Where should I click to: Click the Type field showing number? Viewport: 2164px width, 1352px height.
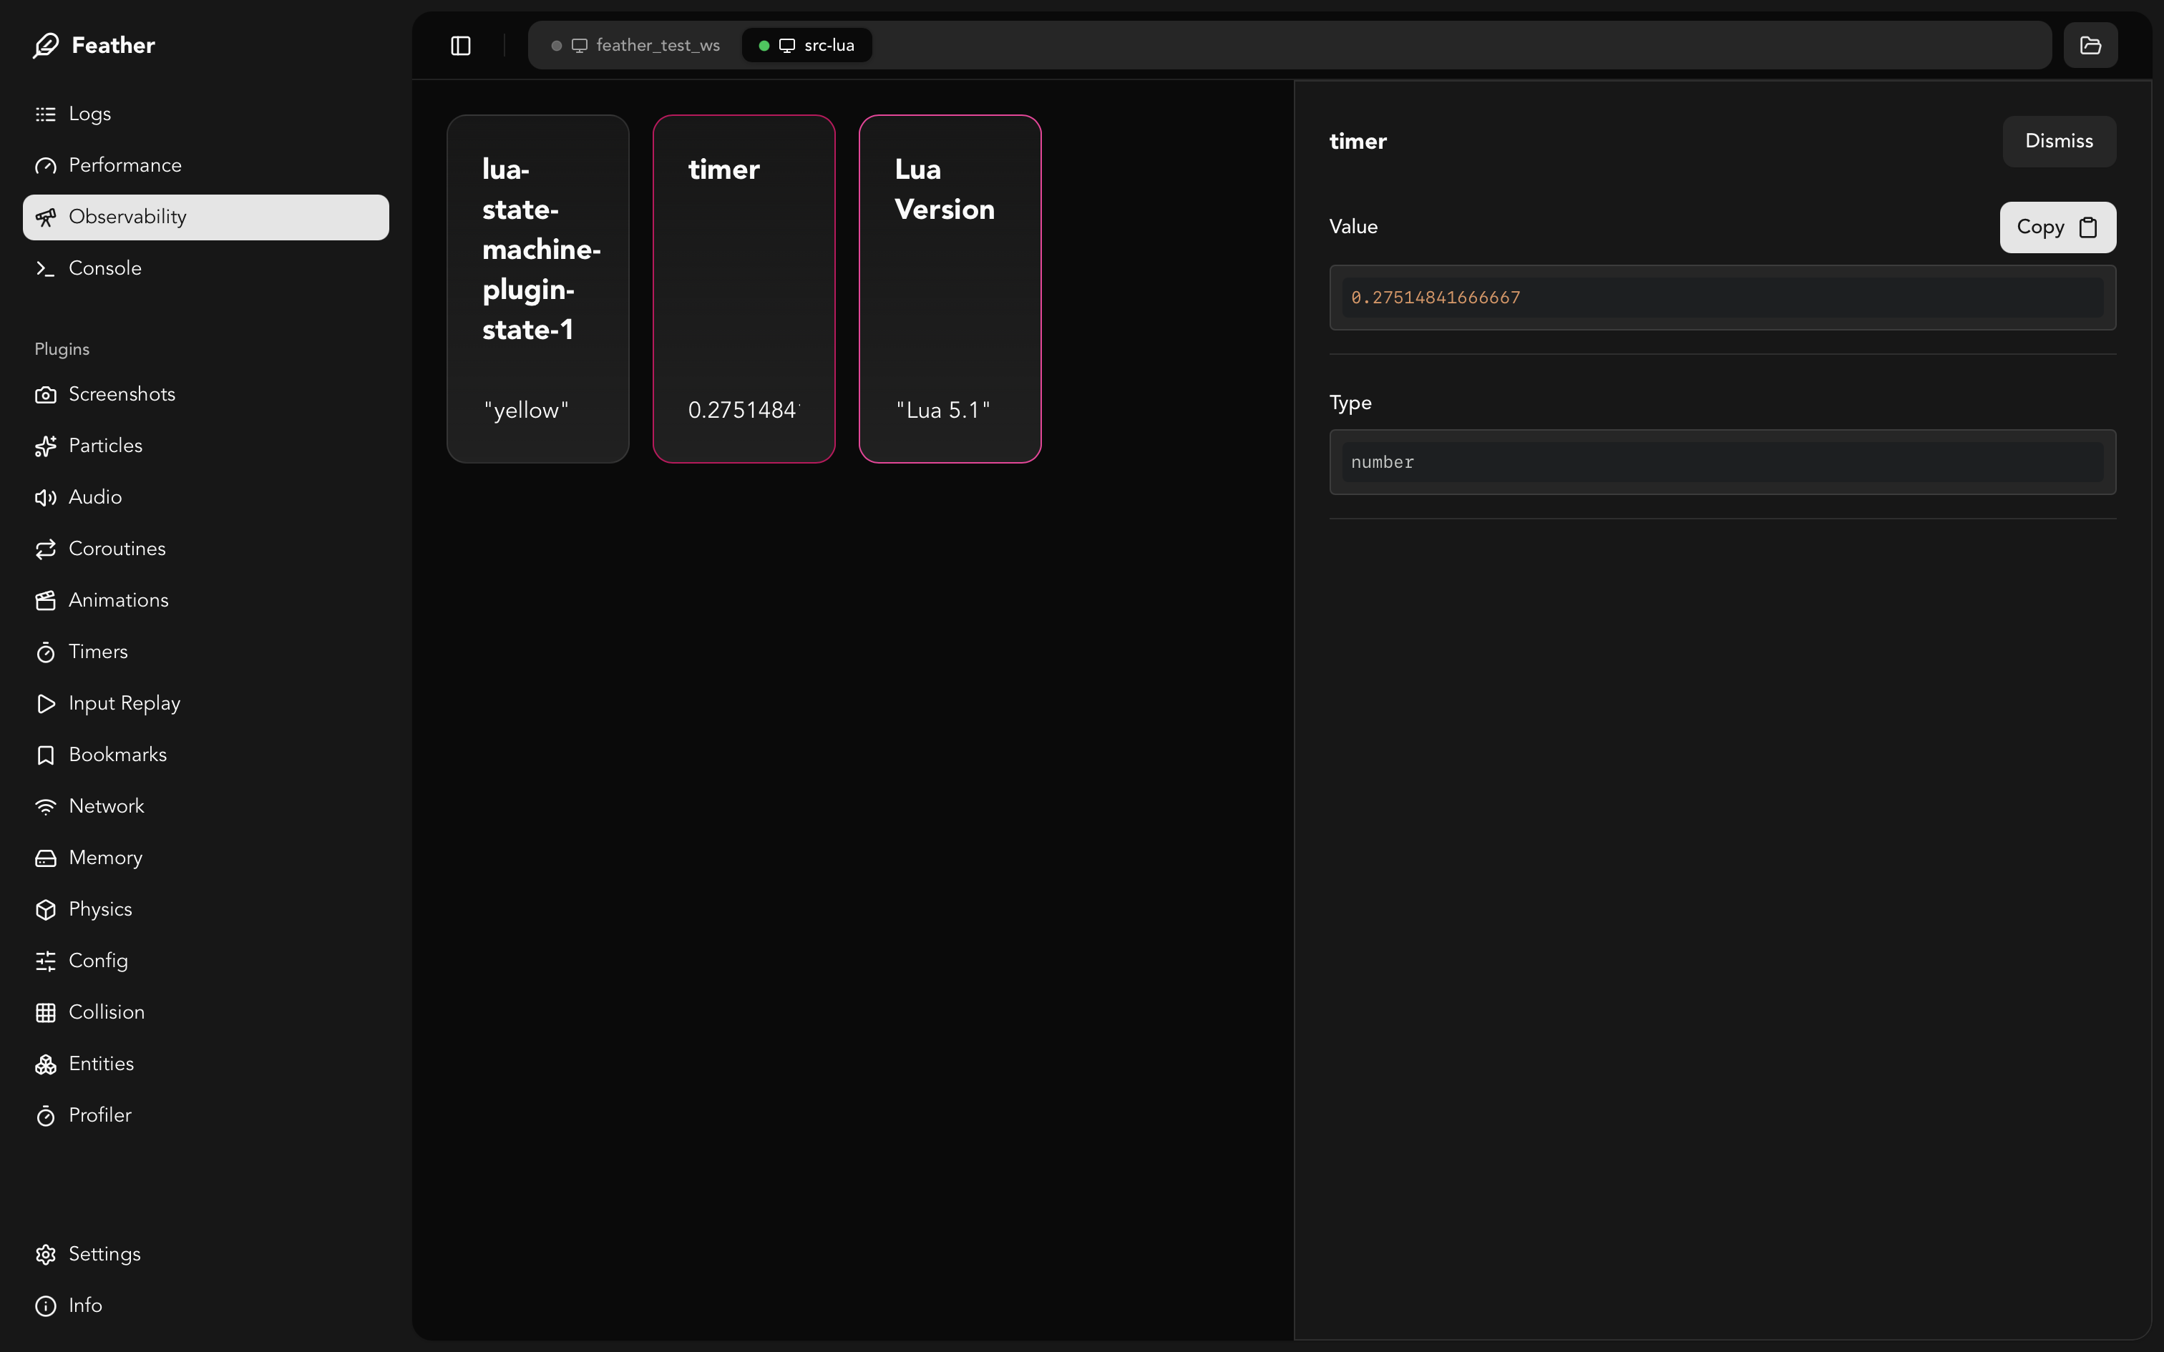[1722, 462]
